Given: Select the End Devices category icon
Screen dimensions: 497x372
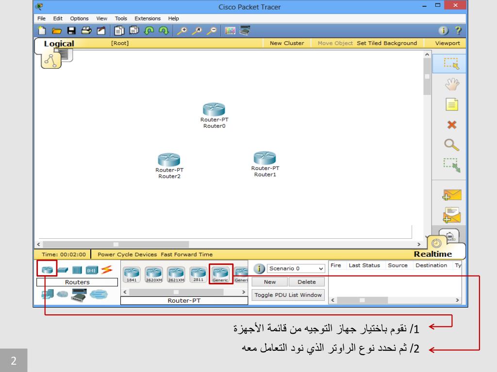Looking at the screenshot, I should tap(48, 294).
